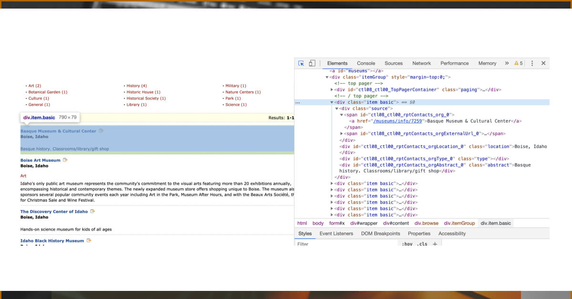Open the warnings count indicator showing 5
The height and width of the screenshot is (299, 572).
[x=519, y=63]
